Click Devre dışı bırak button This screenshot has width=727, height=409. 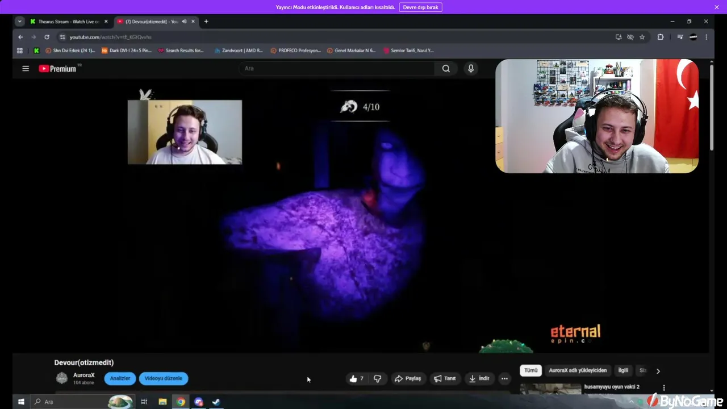[x=420, y=7]
